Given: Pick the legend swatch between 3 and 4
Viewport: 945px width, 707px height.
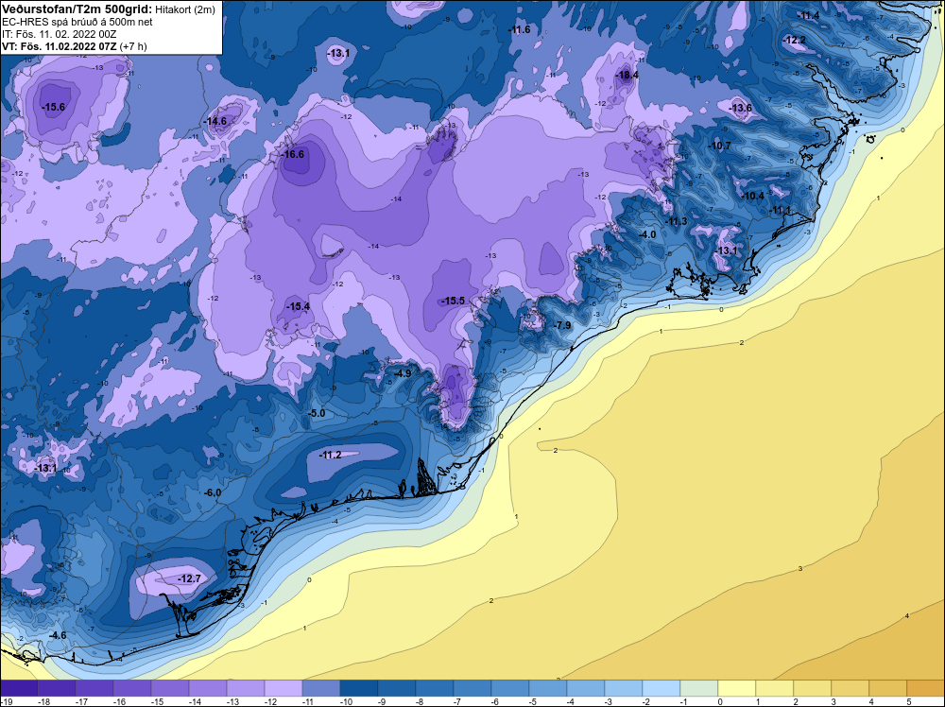Looking at the screenshot, I should tap(850, 688).
